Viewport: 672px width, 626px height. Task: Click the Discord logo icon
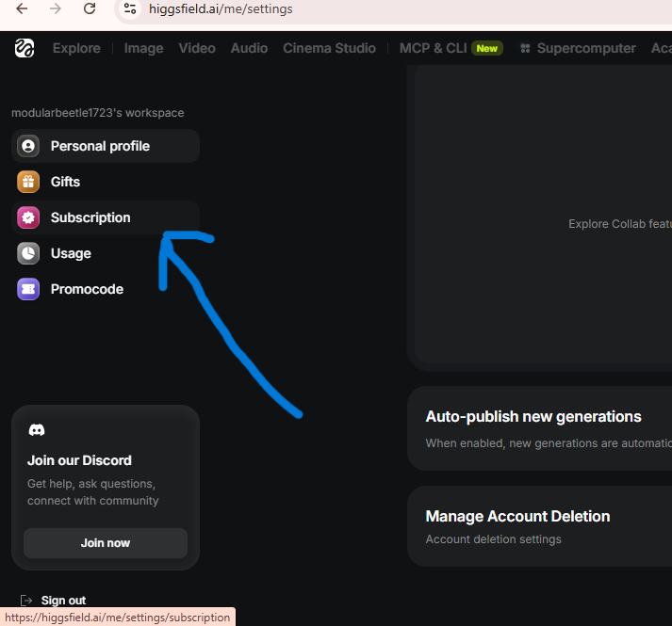pos(37,430)
